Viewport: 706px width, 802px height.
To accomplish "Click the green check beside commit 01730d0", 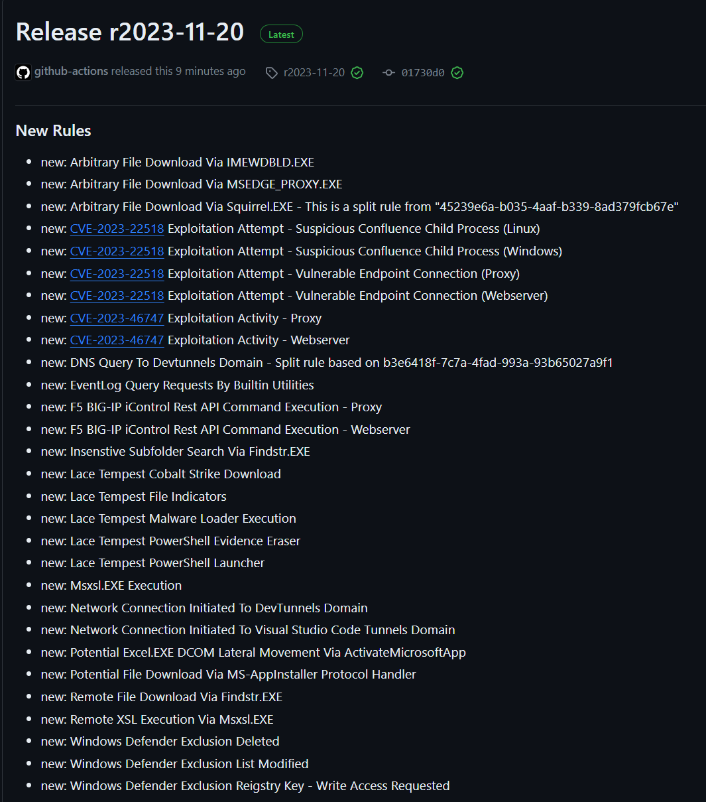I will (x=457, y=73).
